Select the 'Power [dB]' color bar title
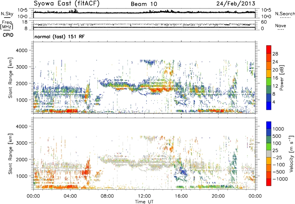 [281, 78]
